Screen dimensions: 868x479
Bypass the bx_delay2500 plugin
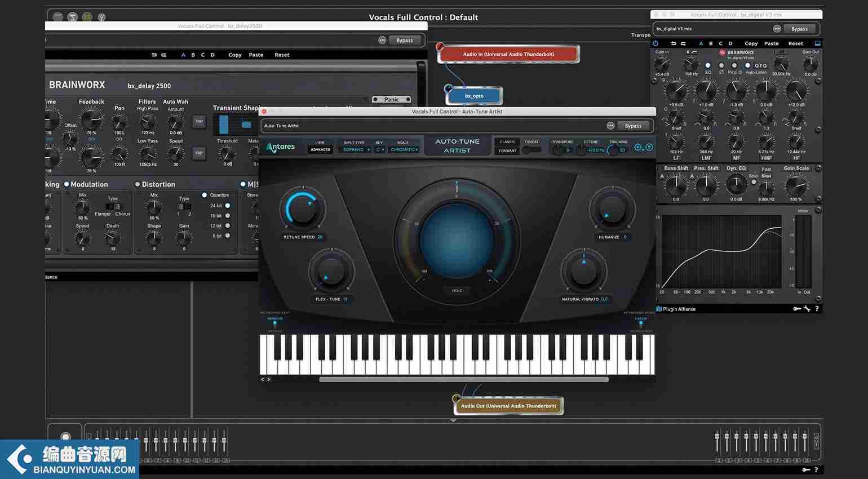coord(405,40)
